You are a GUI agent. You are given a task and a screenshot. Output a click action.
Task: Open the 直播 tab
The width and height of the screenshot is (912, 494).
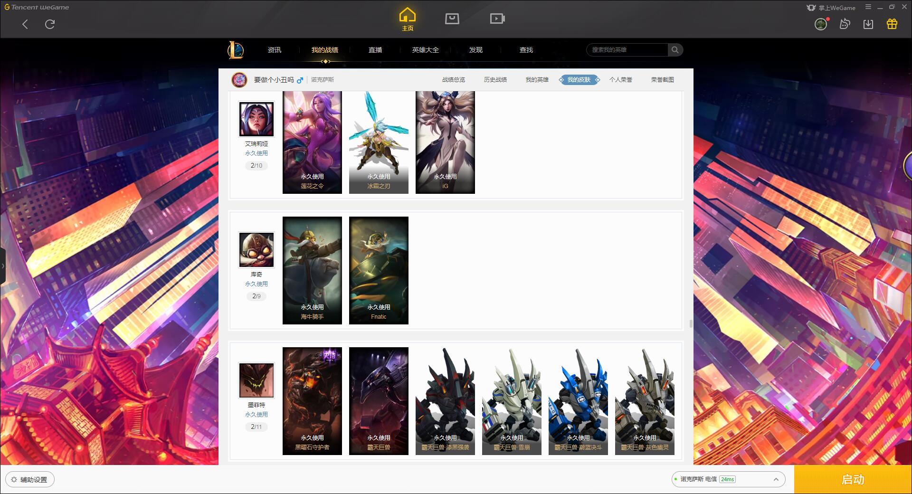(375, 50)
